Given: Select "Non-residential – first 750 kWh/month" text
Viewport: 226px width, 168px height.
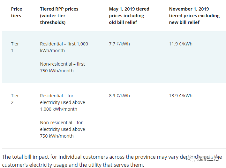Looking at the screenshot, I should click(x=63, y=67).
